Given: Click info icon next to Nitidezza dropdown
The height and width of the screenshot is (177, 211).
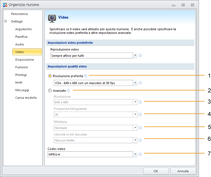Looking at the screenshot, I should tap(140, 128).
